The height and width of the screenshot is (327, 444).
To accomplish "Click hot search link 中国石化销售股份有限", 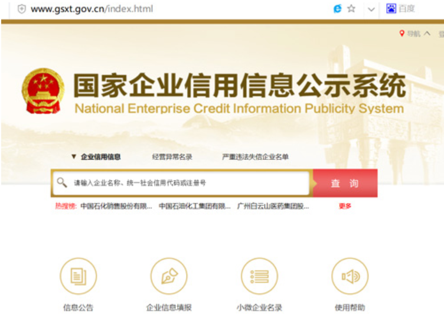I will pyautogui.click(x=116, y=206).
